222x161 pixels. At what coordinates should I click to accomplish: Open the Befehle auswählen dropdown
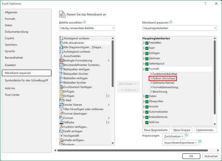click(87, 28)
